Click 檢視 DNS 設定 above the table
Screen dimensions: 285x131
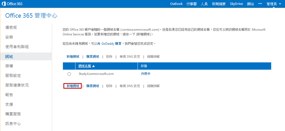point(130,56)
